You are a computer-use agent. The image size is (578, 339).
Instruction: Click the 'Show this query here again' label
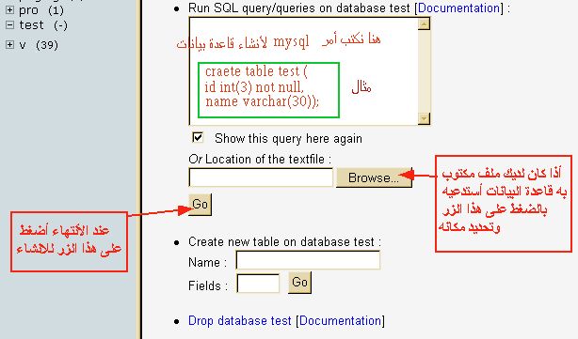click(288, 139)
